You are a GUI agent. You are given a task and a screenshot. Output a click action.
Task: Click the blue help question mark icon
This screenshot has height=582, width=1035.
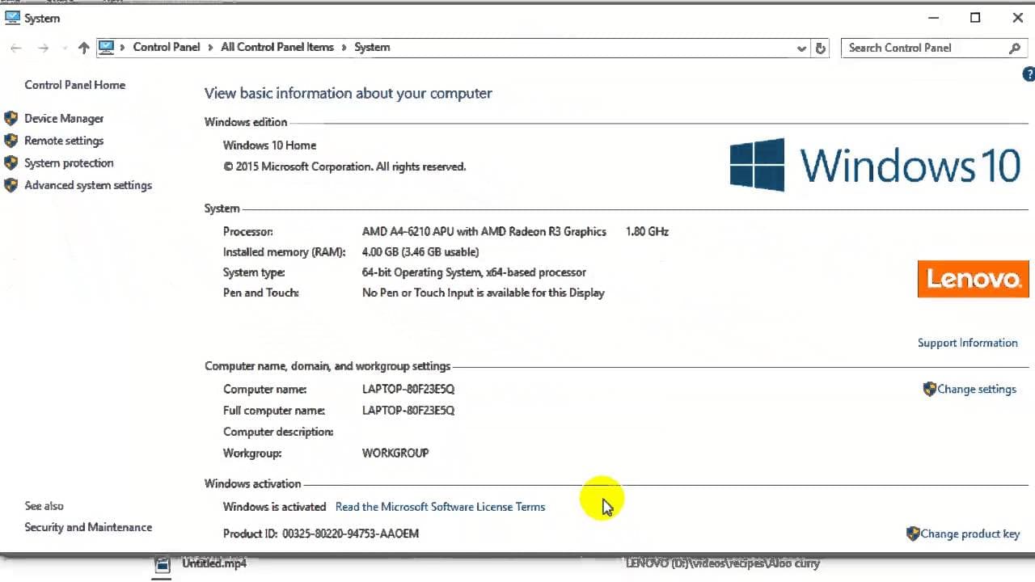pos(1029,74)
